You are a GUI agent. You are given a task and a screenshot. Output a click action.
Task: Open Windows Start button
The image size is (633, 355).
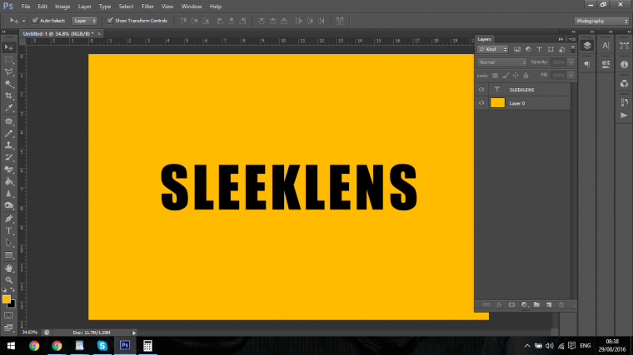11,346
